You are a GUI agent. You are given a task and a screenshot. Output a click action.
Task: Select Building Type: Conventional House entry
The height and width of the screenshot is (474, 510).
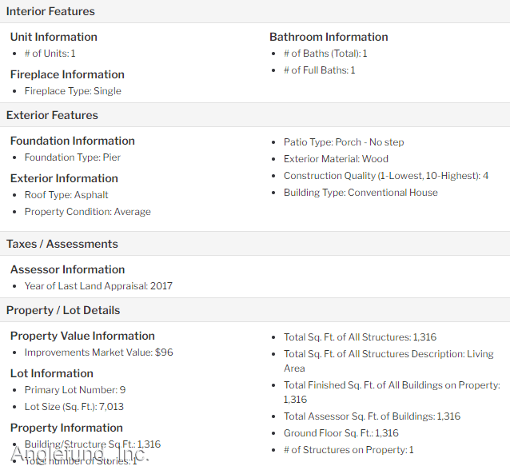(x=361, y=193)
